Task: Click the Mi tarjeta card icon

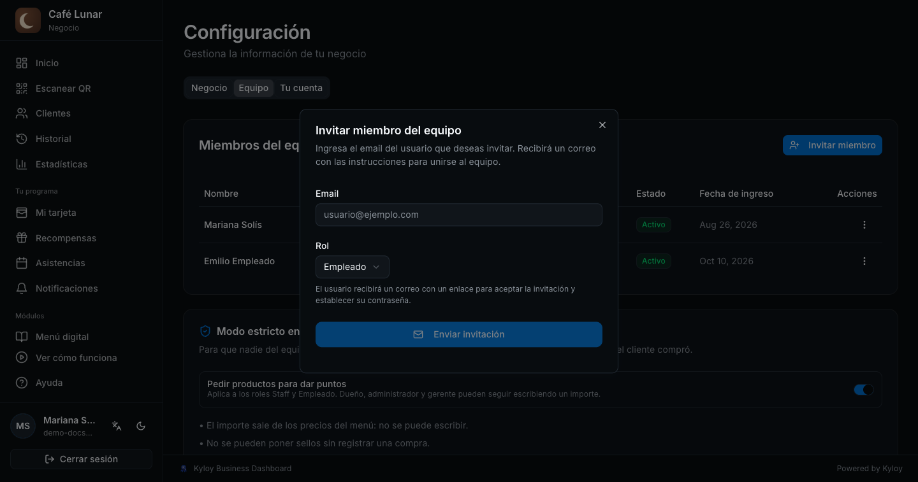Action: coord(22,213)
